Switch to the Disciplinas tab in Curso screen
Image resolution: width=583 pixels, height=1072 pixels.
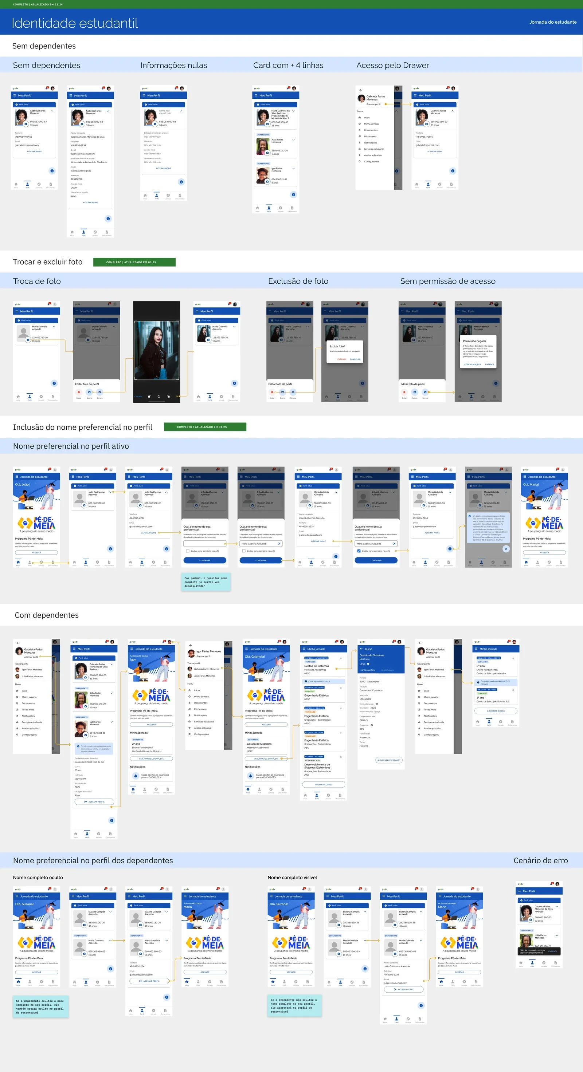coord(387,670)
